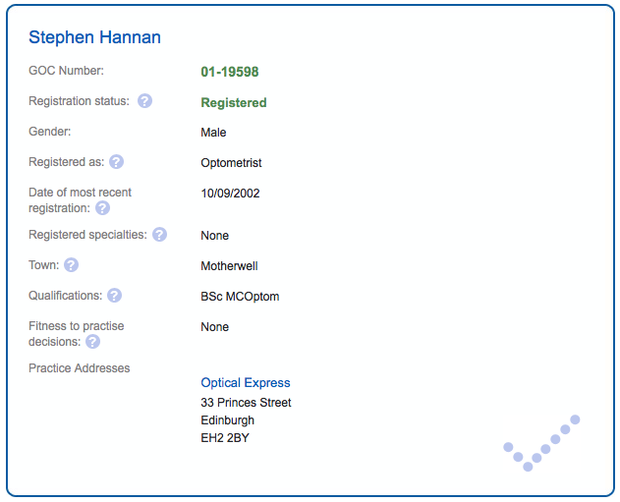
Task: Select None value for Fitness to practise
Action: [x=215, y=327]
